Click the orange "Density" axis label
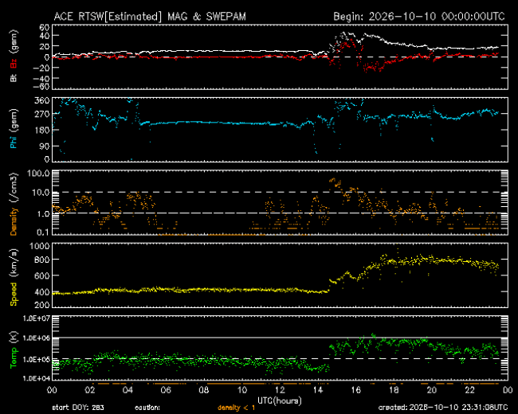Viewport: 518px width, 414px height. (14, 221)
